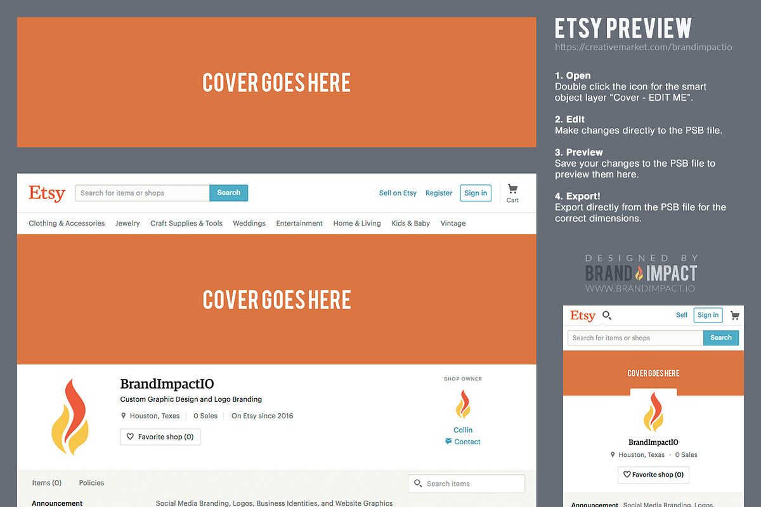Focus the Search items field
This screenshot has width=761, height=507.
pyautogui.click(x=466, y=484)
